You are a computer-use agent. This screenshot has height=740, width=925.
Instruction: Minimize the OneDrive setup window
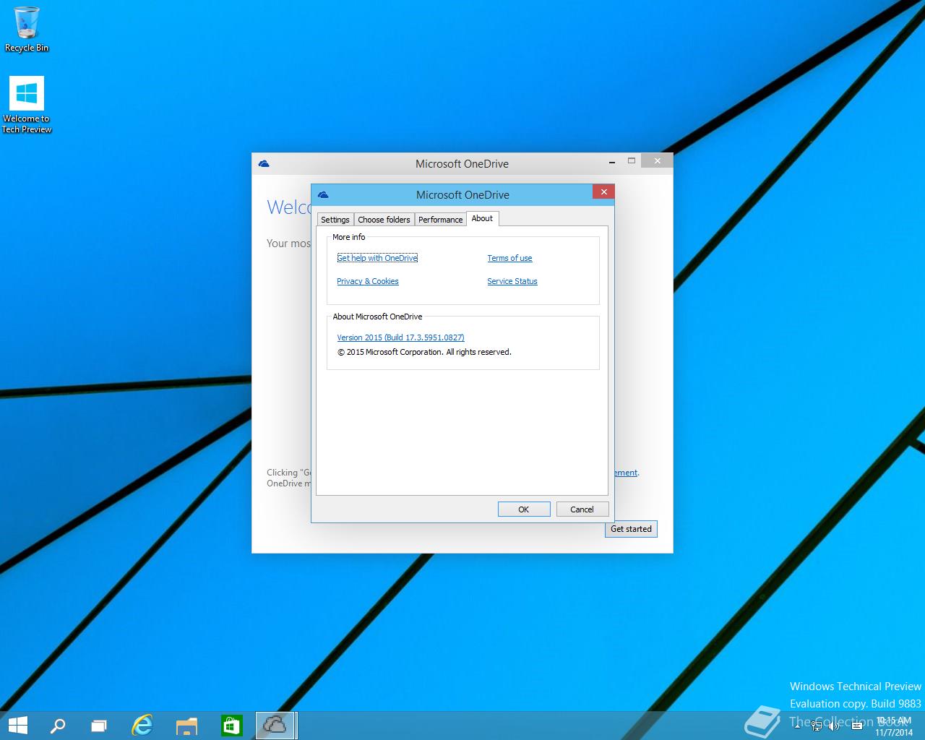612,161
